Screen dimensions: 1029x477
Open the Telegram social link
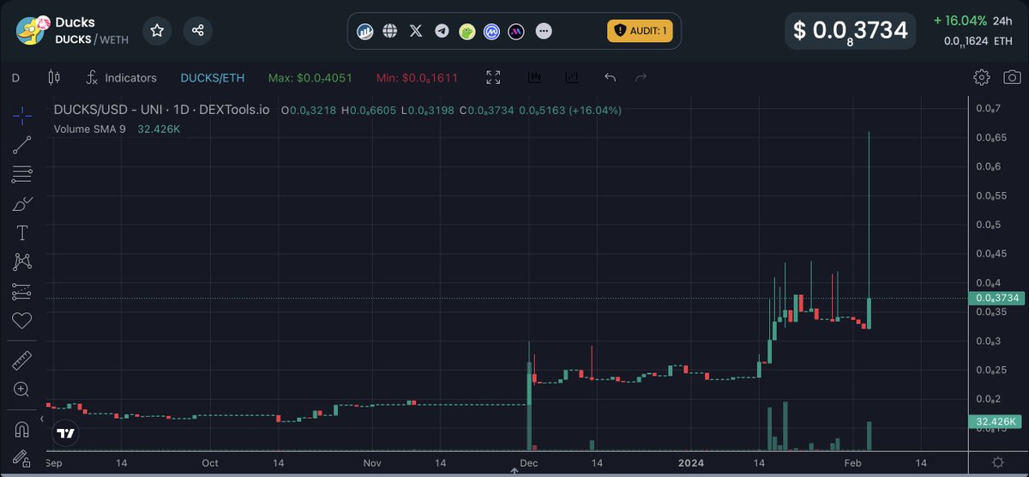(x=442, y=31)
